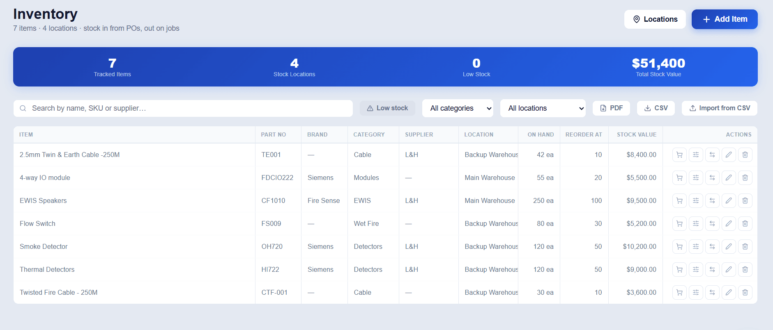
Task: Edit the 2.5mm Twin & Earth Cable row
Action: click(x=729, y=155)
